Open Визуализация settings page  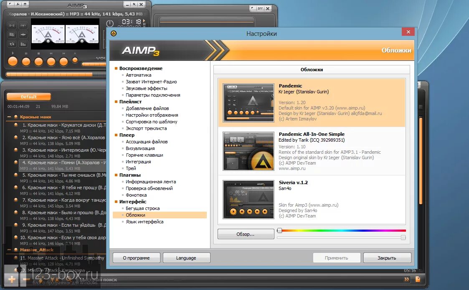point(140,148)
